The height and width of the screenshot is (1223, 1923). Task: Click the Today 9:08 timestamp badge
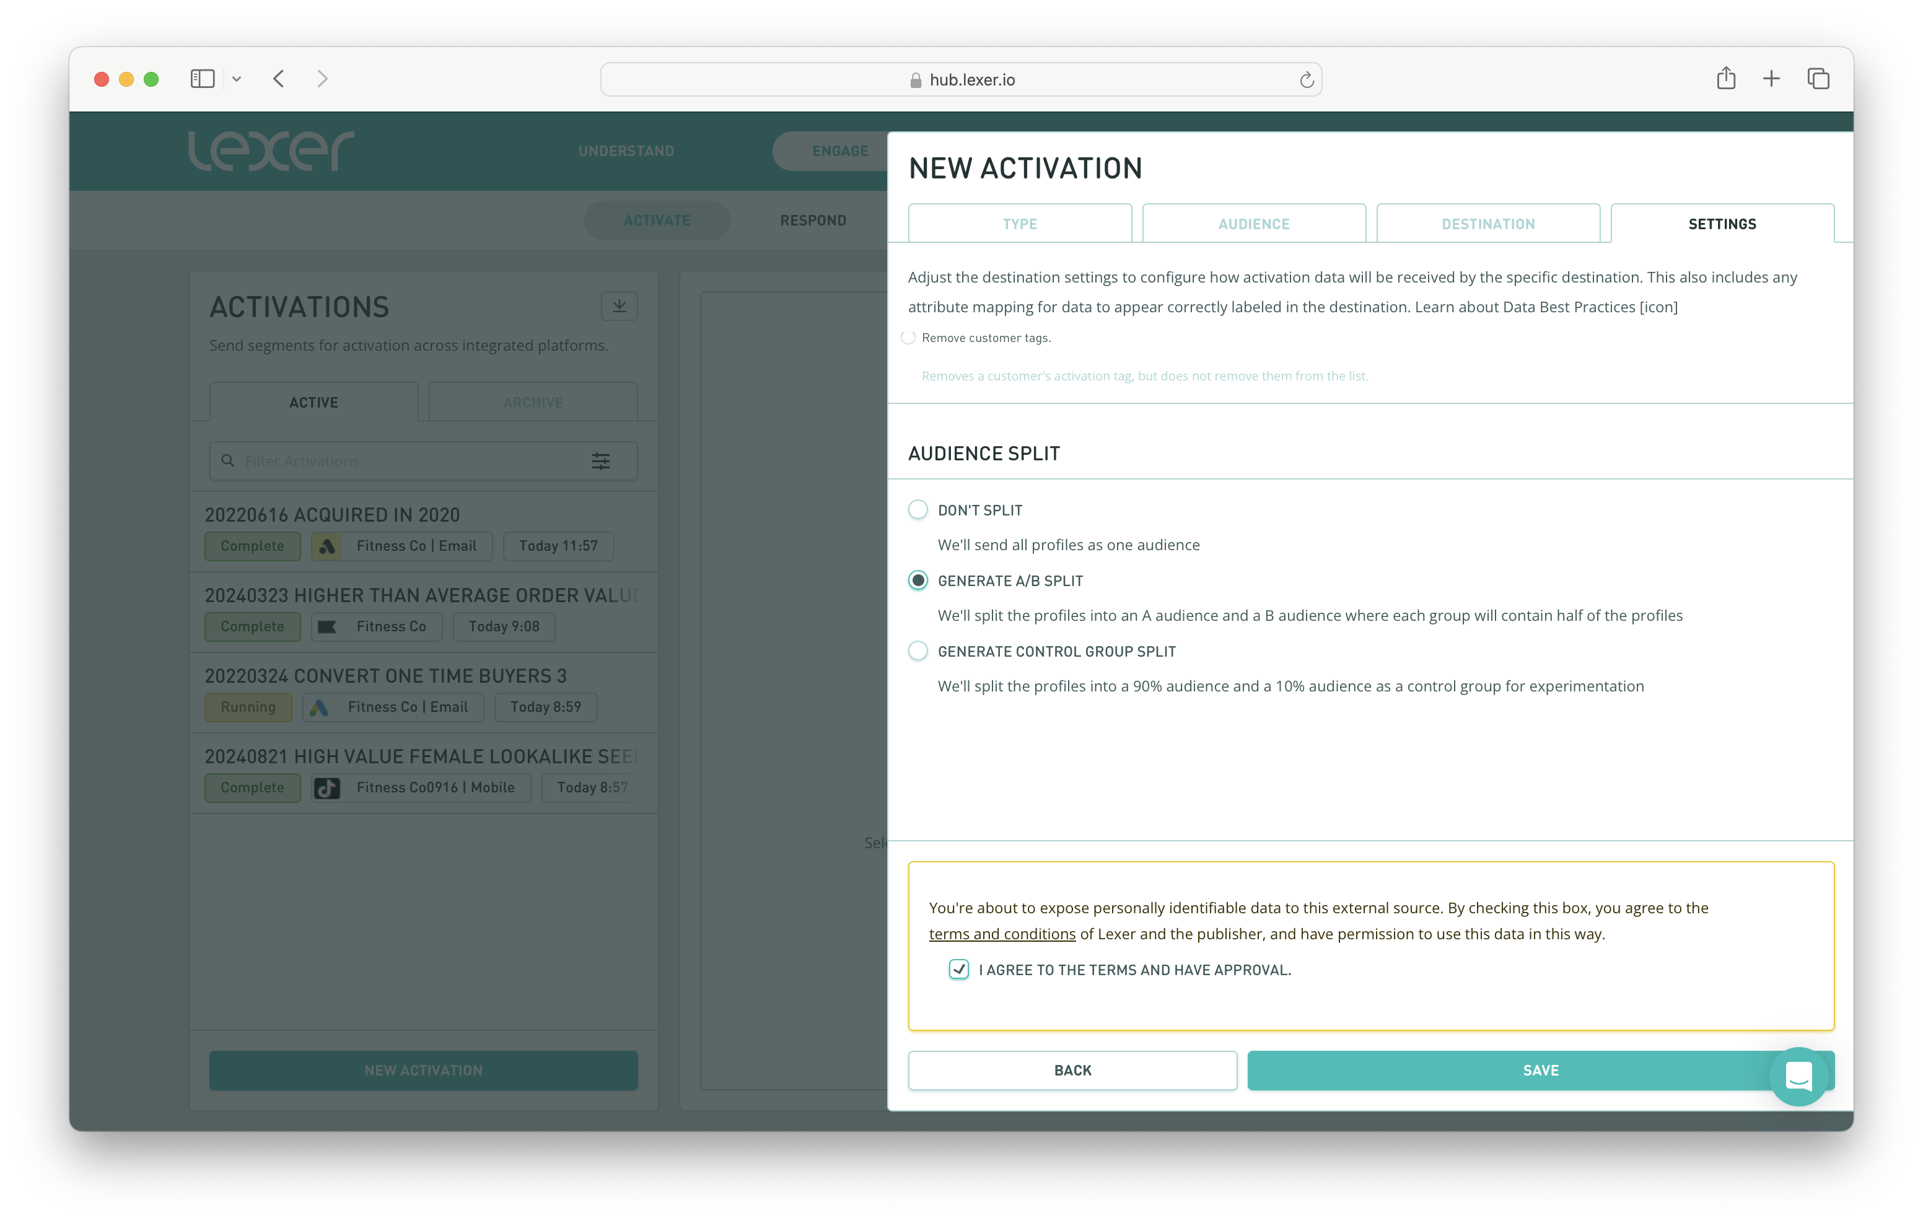(504, 627)
